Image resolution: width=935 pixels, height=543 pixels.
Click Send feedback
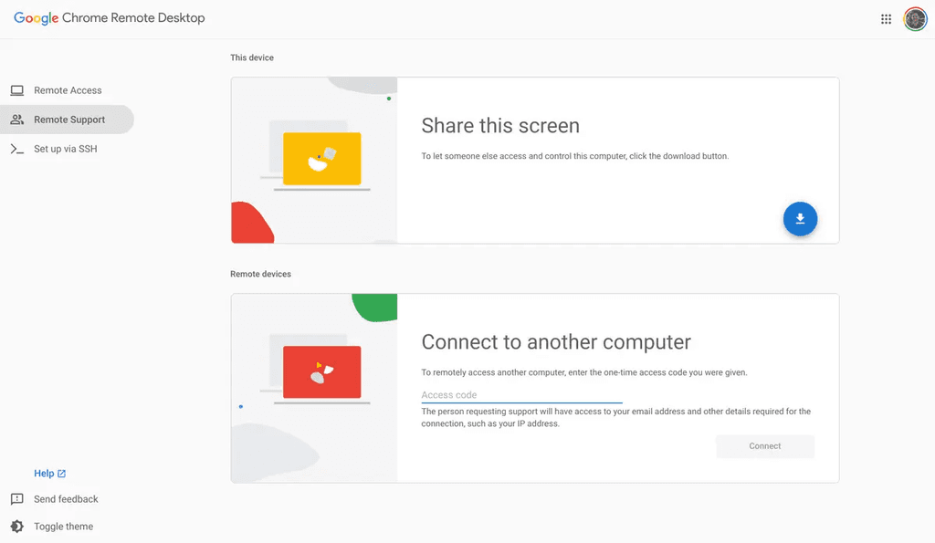click(65, 499)
